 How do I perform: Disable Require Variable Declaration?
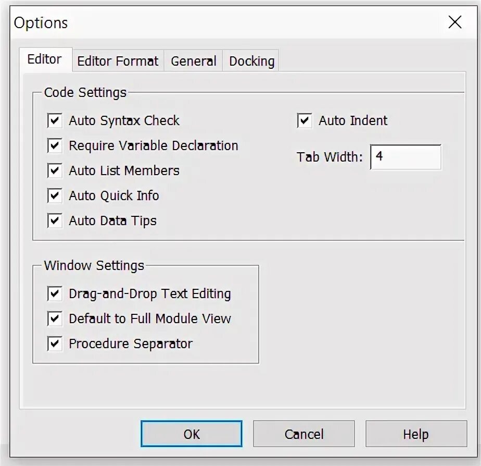(55, 145)
